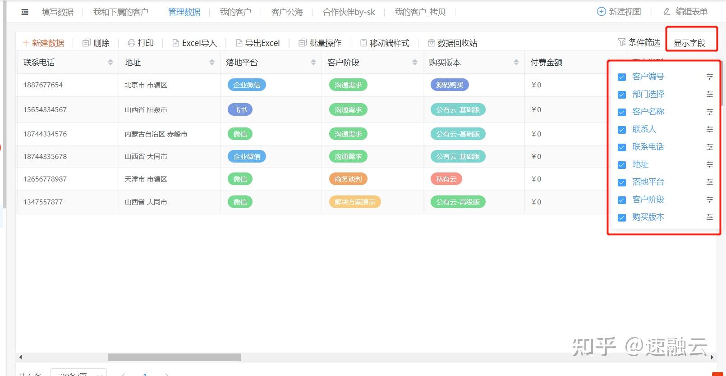Click the 删除 button
The image size is (726, 376).
pyautogui.click(x=96, y=43)
